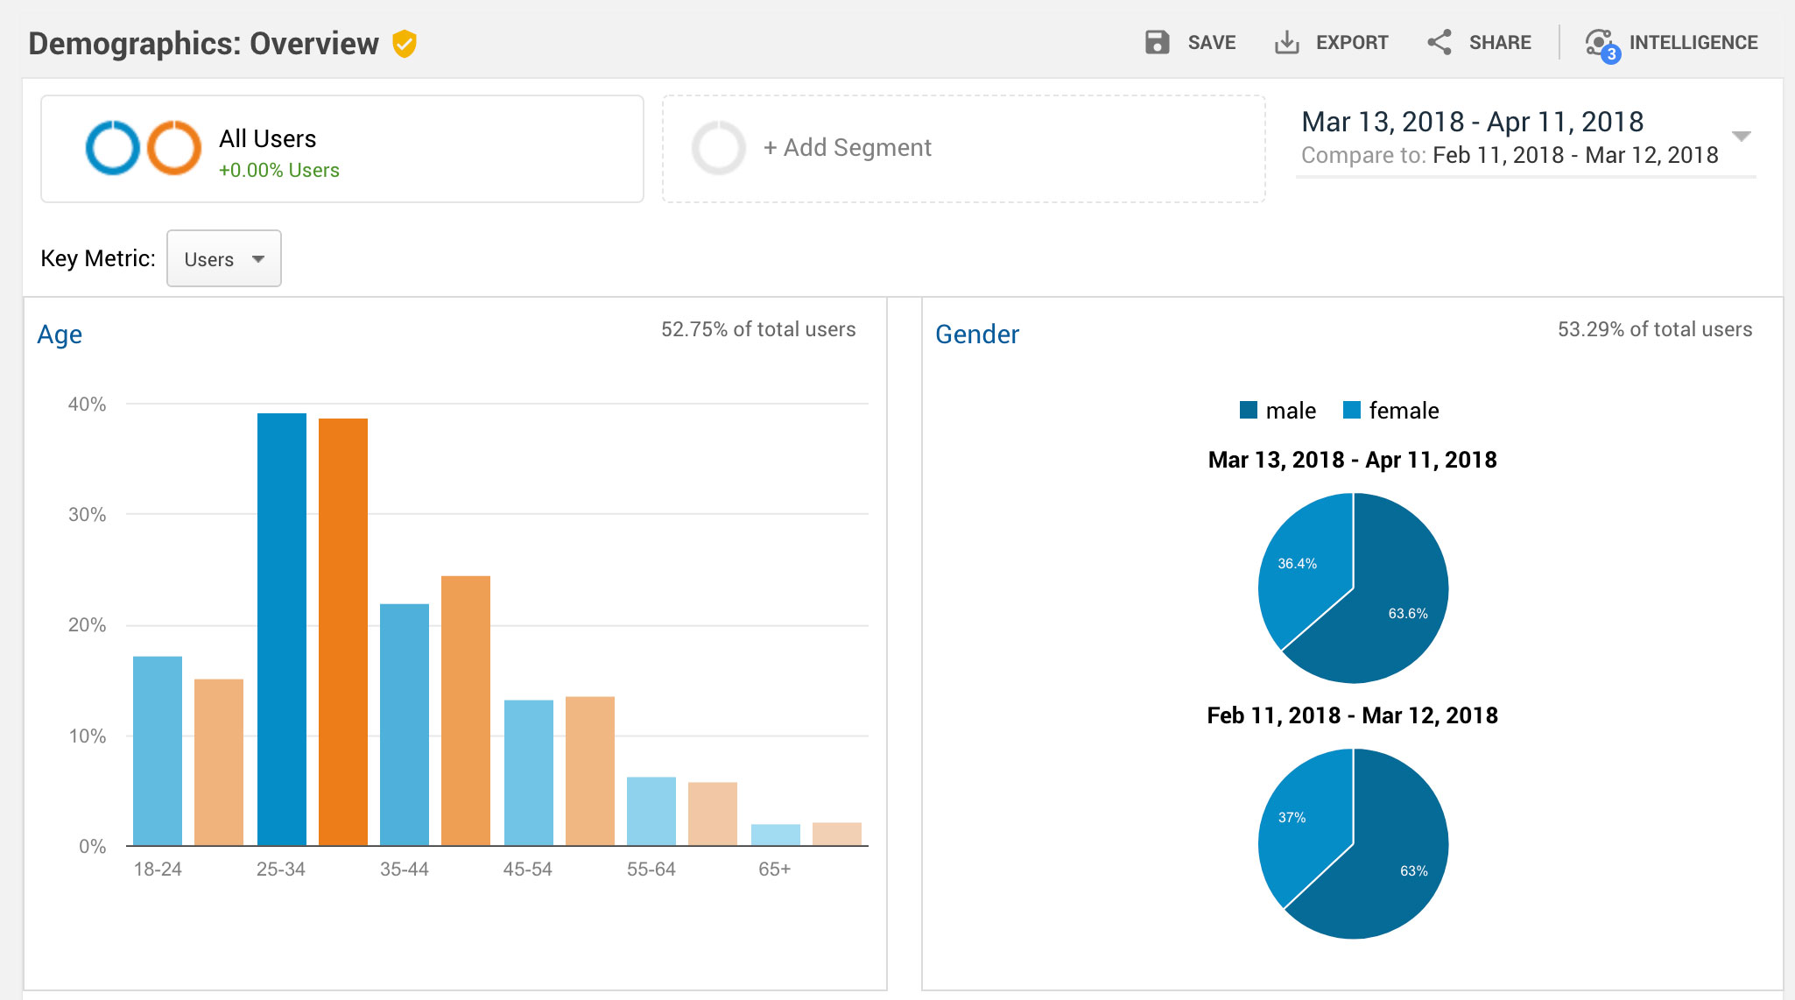Click the male legend color swatch
1795x1000 pixels.
tap(1249, 410)
